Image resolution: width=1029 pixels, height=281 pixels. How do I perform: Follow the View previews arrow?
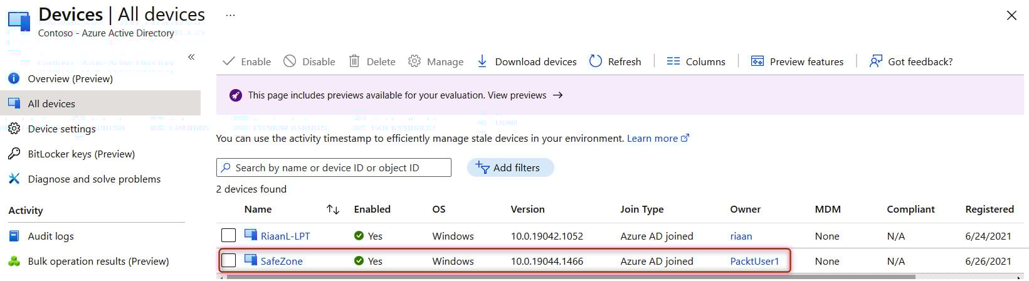tap(557, 95)
